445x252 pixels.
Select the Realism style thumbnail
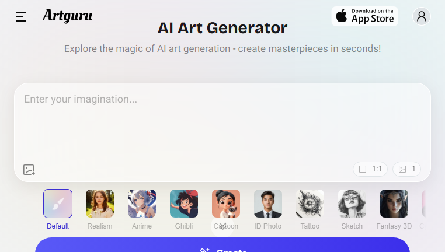point(100,204)
